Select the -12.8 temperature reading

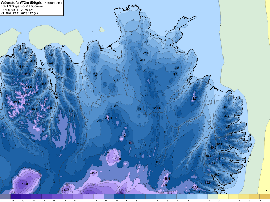pos(195,187)
